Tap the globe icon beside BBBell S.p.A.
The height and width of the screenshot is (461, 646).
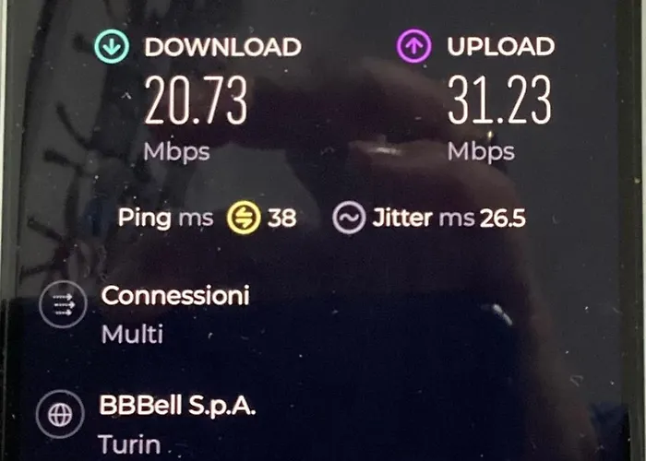click(60, 414)
